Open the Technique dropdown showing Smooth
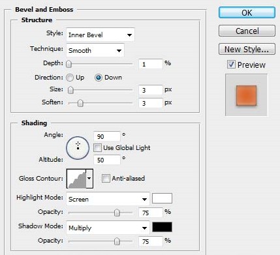Viewport: 280px width, 255px height. pos(95,50)
